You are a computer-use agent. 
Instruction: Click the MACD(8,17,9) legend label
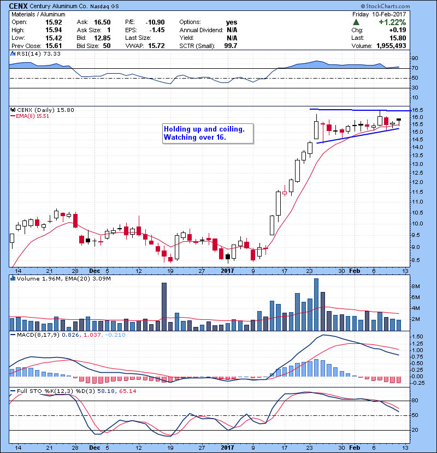[x=38, y=335]
